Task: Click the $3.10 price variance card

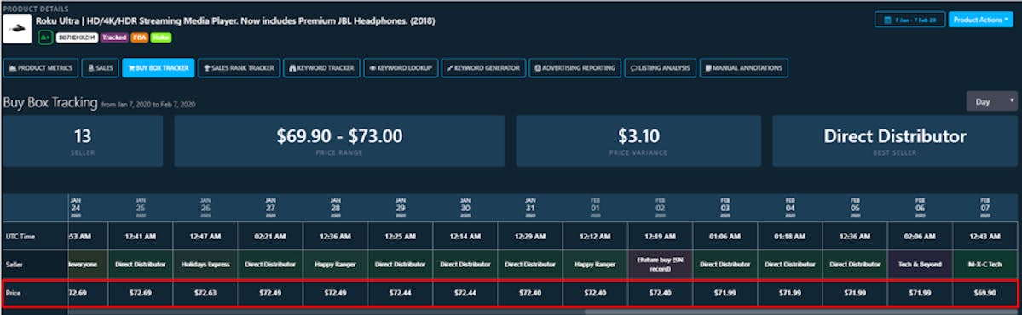Action: 638,141
